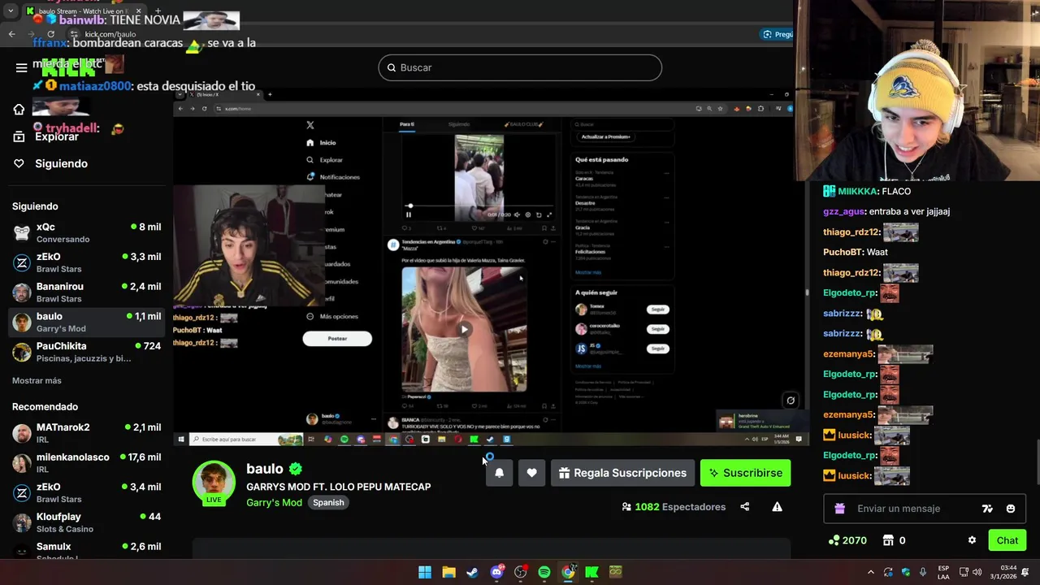Open ESP LAA keyboard language switcher
The width and height of the screenshot is (1040, 585).
point(943,572)
